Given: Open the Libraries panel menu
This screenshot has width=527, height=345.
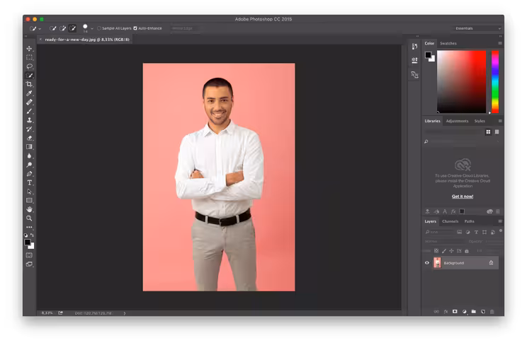Looking at the screenshot, I should (500, 121).
